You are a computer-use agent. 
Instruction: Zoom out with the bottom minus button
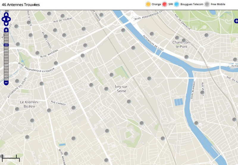click(6, 83)
